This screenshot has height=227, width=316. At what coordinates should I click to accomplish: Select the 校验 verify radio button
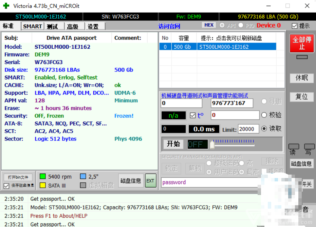[264, 115]
